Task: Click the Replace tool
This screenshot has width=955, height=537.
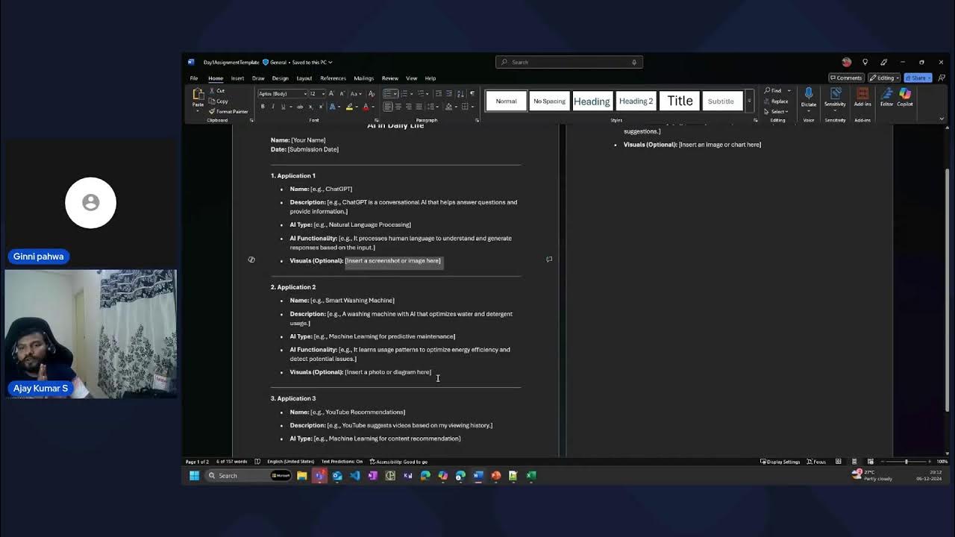Action: coord(776,101)
